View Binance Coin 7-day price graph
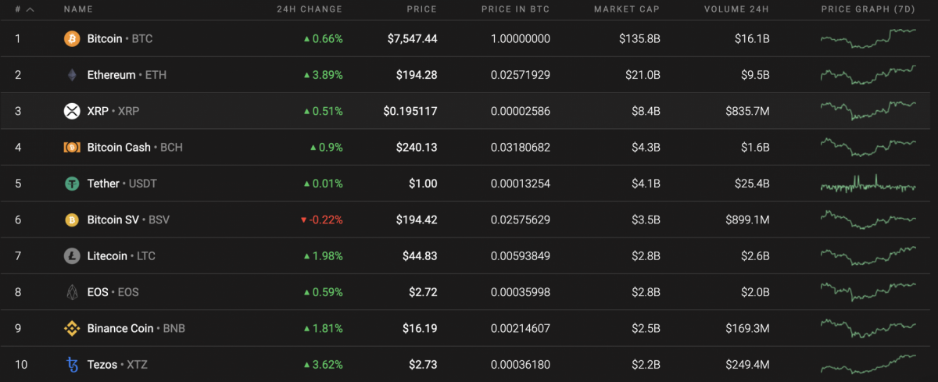The height and width of the screenshot is (382, 938). pos(868,328)
